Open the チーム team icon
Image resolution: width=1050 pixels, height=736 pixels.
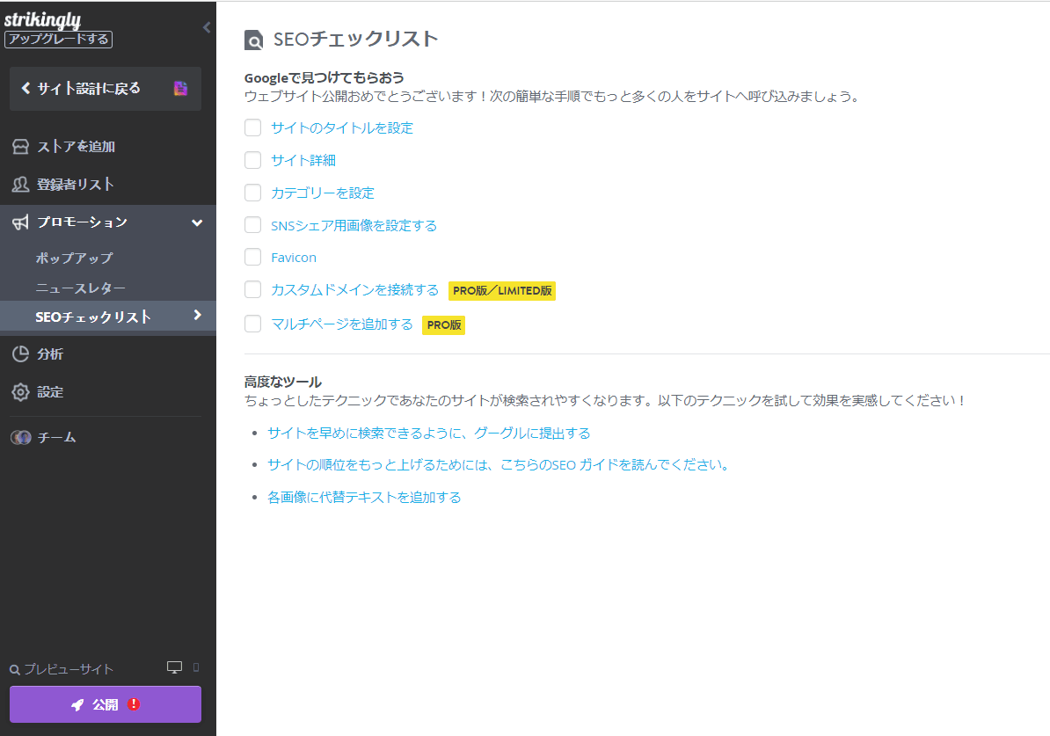(20, 437)
